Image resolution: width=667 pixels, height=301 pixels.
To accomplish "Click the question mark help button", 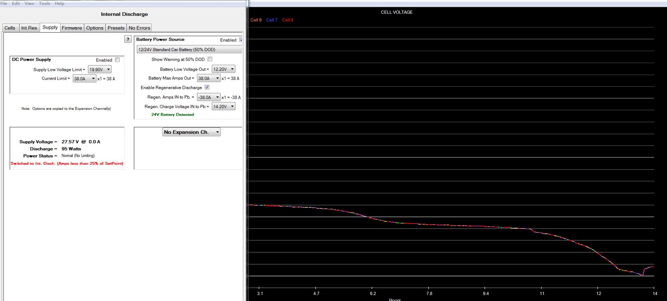I will tap(128, 39).
